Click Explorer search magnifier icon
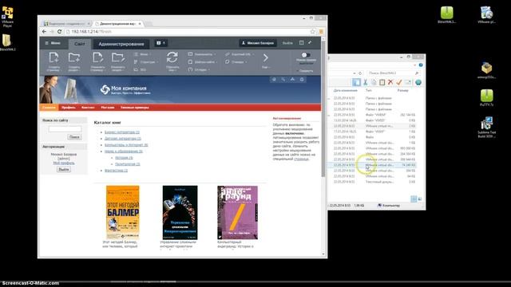Screen dimensions: 511x287 click(417, 73)
